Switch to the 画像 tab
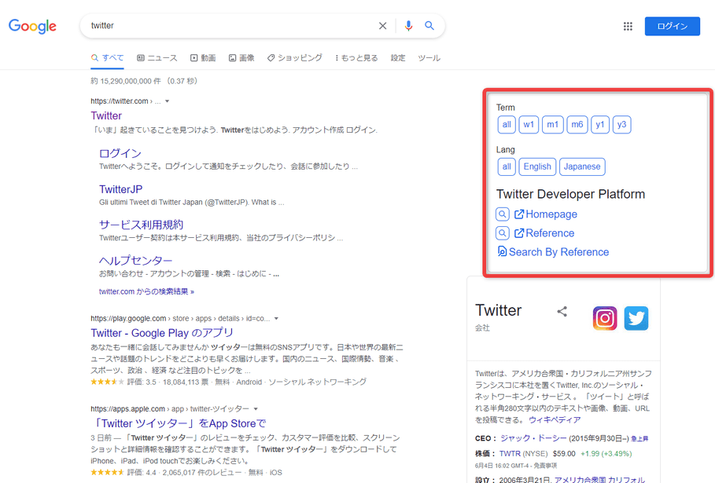 tap(241, 58)
